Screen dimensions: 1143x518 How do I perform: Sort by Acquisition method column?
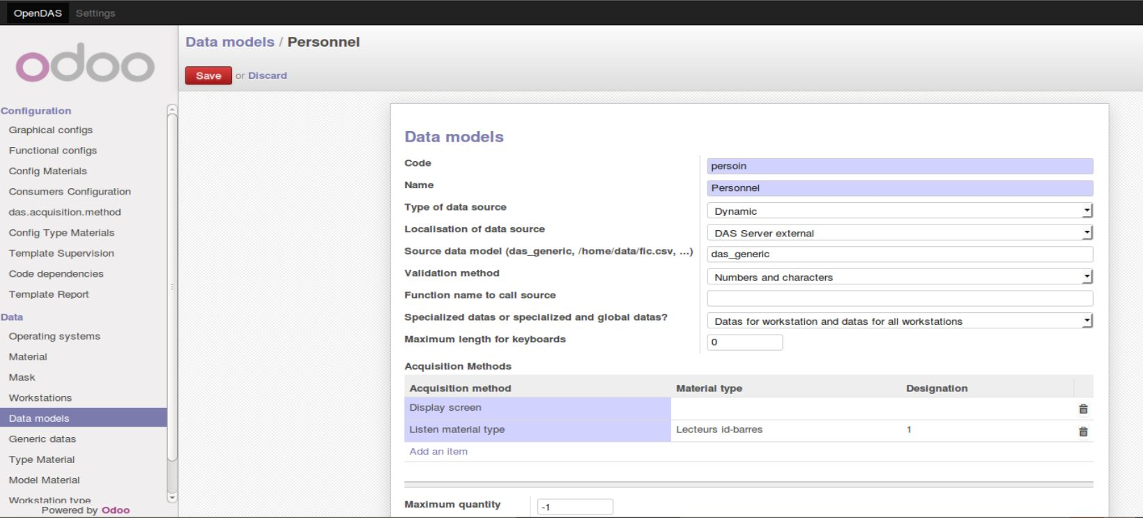click(x=460, y=388)
